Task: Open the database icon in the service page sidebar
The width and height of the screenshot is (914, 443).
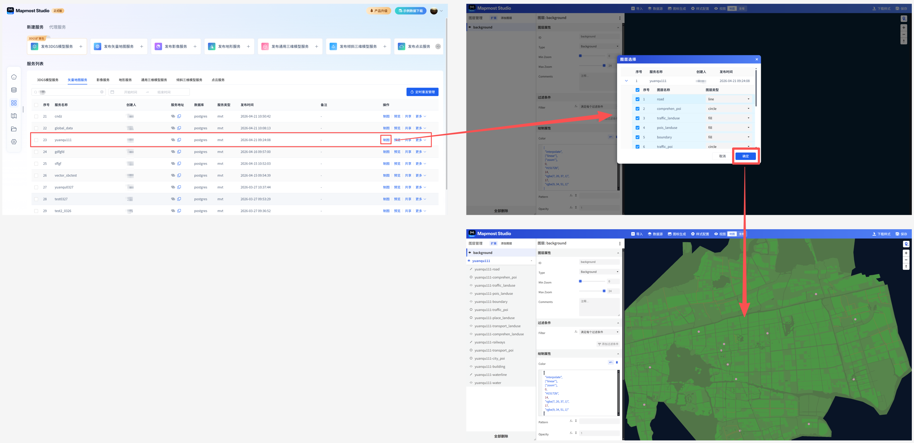Action: click(14, 90)
